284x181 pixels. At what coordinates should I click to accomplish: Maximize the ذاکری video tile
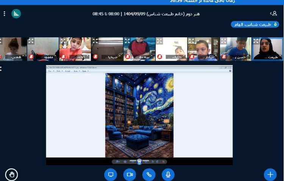159,41
